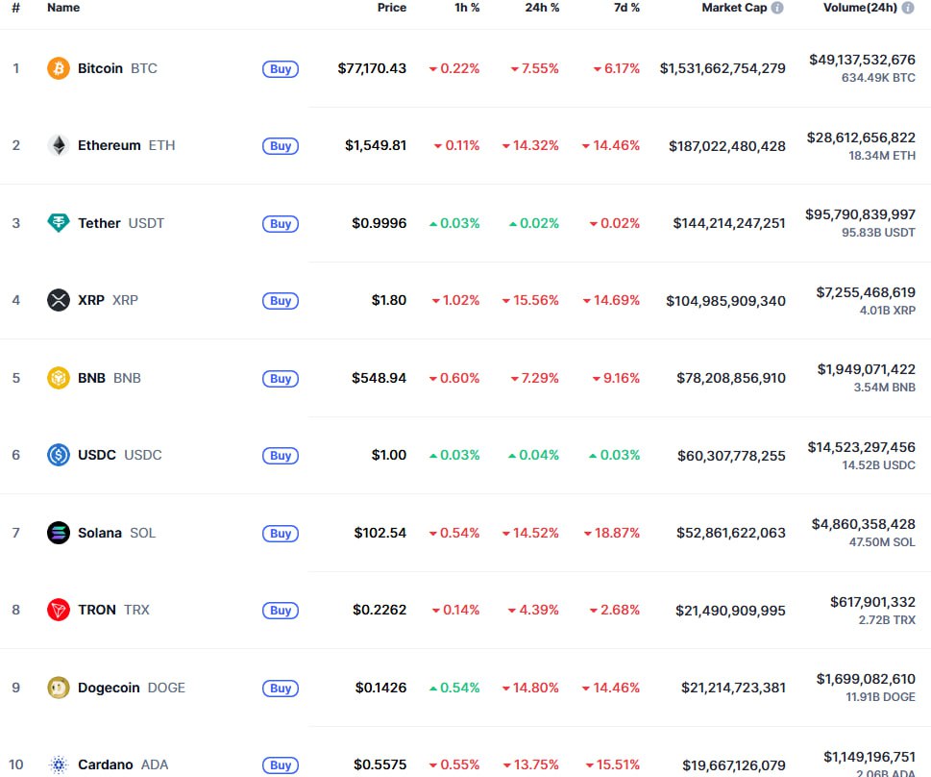Viewport: 931px width, 777px height.
Task: Click the BNB yellow logo icon
Action: click(59, 378)
